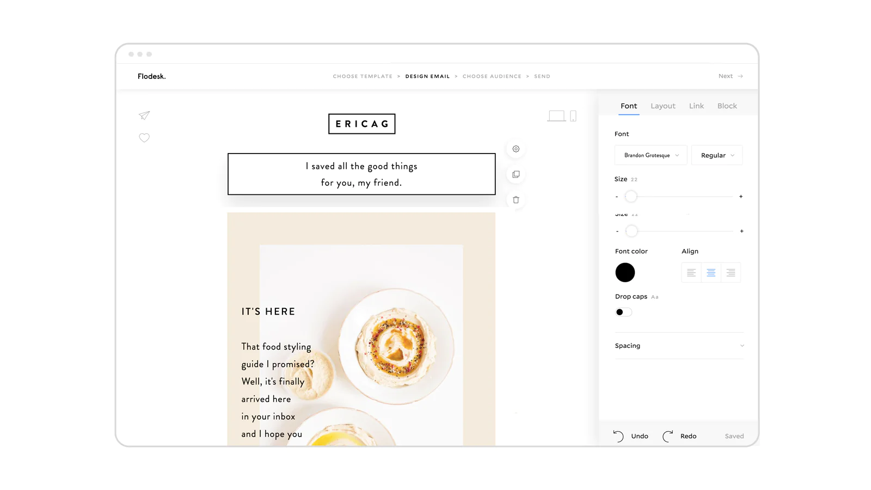Delete block with trash icon
Screen dimensions: 871x490
click(x=516, y=200)
